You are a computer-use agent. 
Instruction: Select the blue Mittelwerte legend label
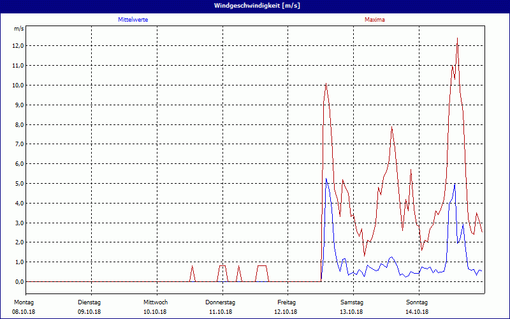(133, 20)
